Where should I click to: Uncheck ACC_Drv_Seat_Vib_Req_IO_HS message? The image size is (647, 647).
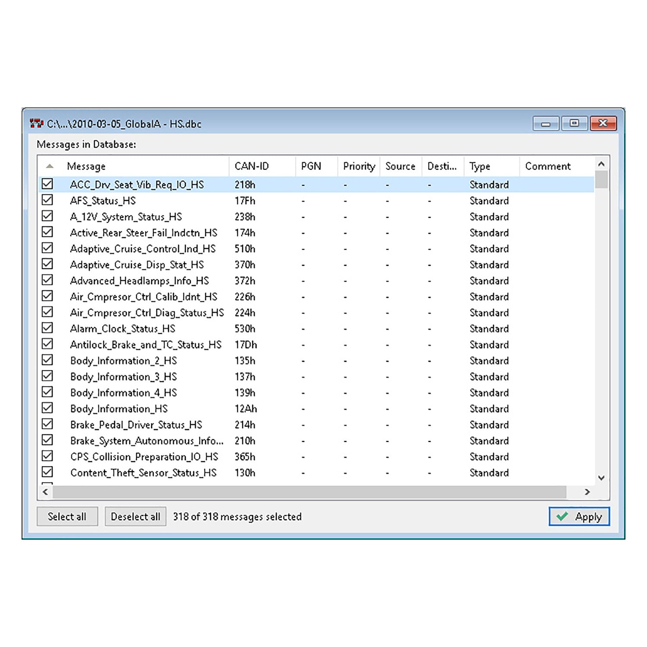49,184
